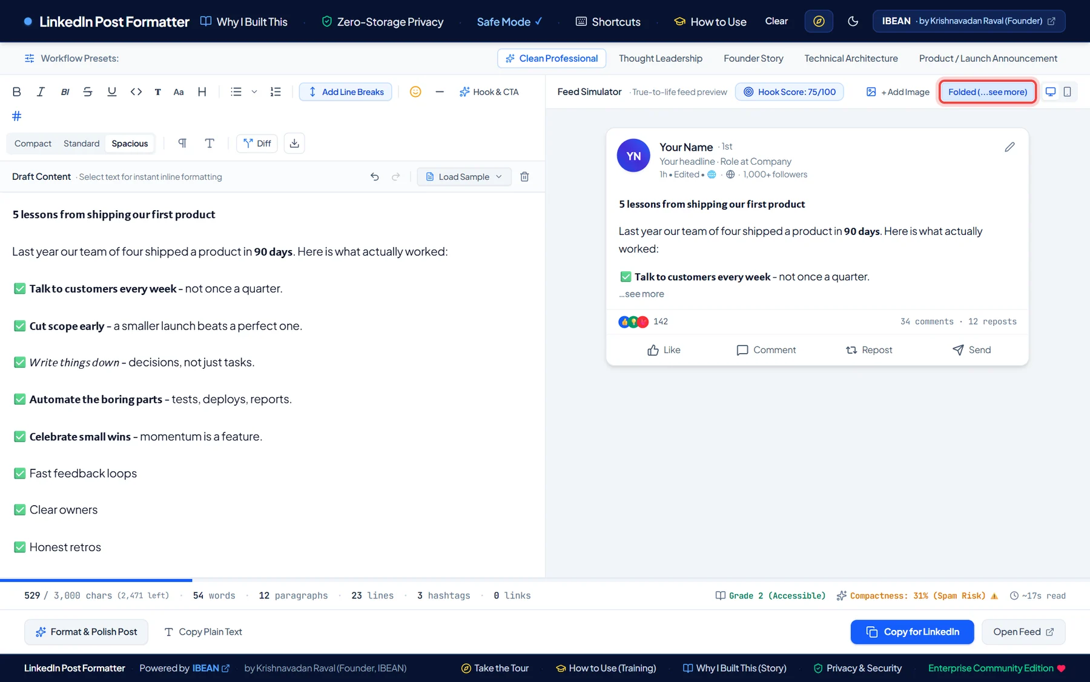Select Standard spacing option
Screen dimensions: 1090x682
tap(81, 144)
